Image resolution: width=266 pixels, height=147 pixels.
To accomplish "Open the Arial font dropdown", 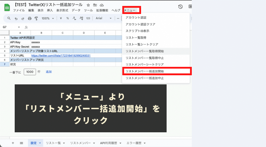I will click(104, 18).
